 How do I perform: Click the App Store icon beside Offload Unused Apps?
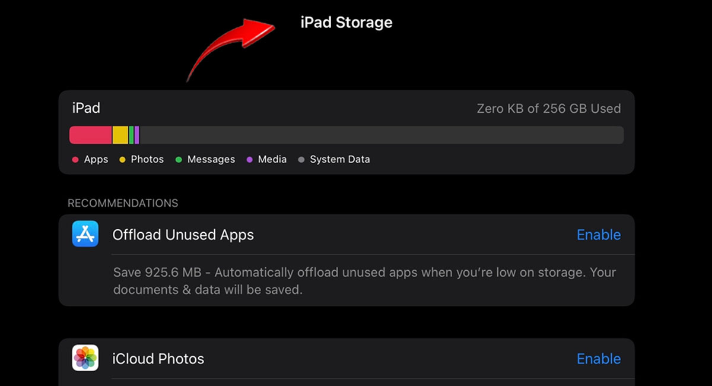85,234
